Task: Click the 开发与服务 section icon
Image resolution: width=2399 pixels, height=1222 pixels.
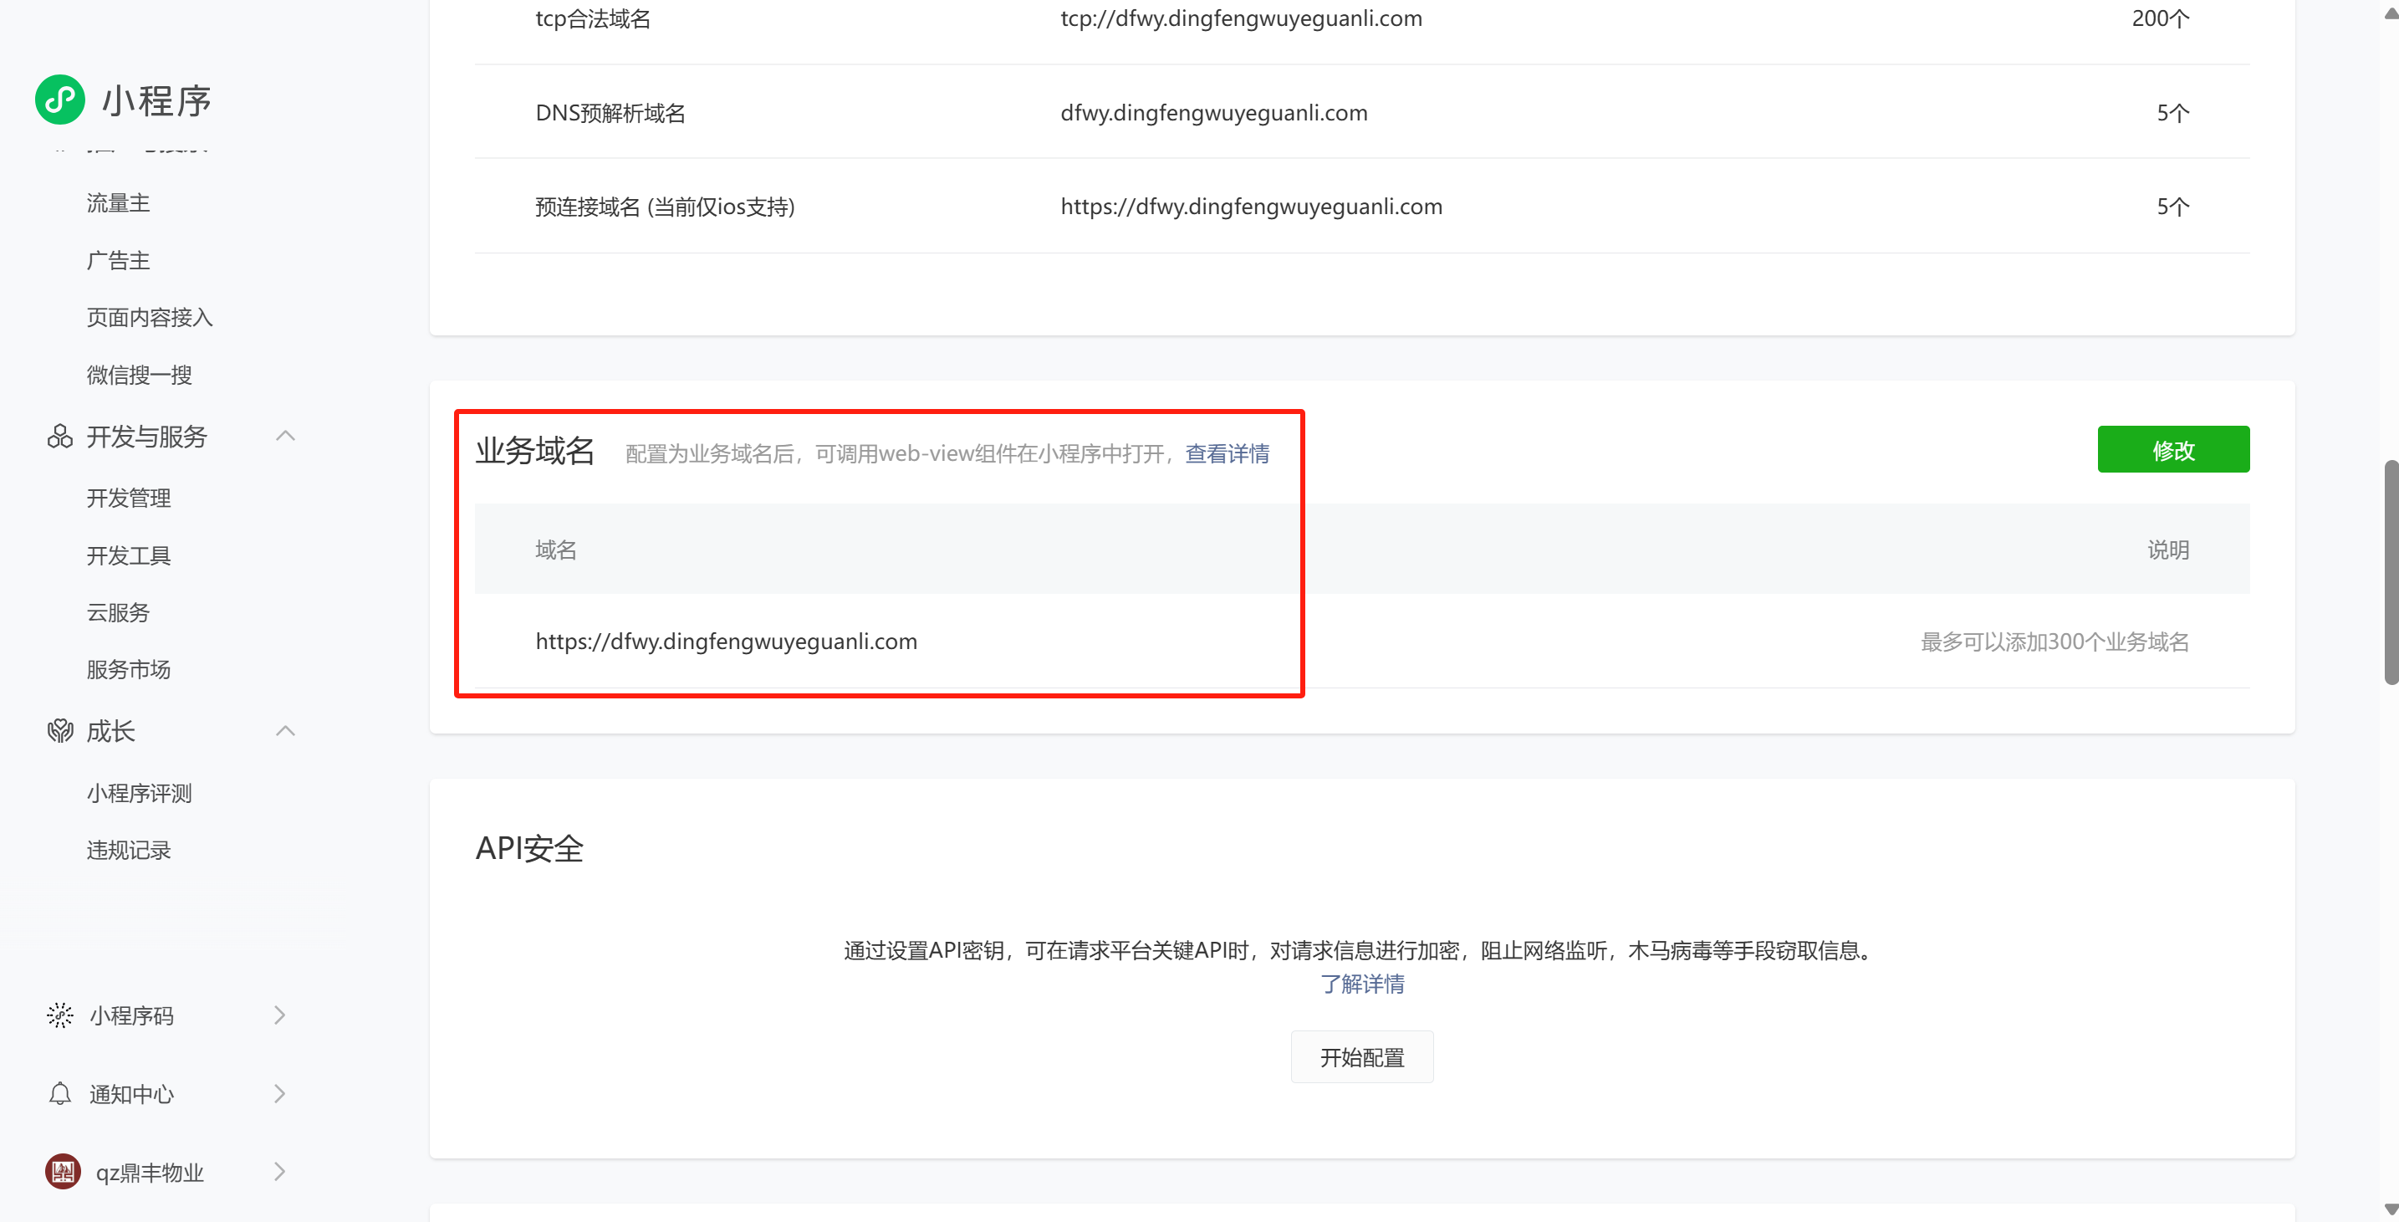Action: coord(59,436)
